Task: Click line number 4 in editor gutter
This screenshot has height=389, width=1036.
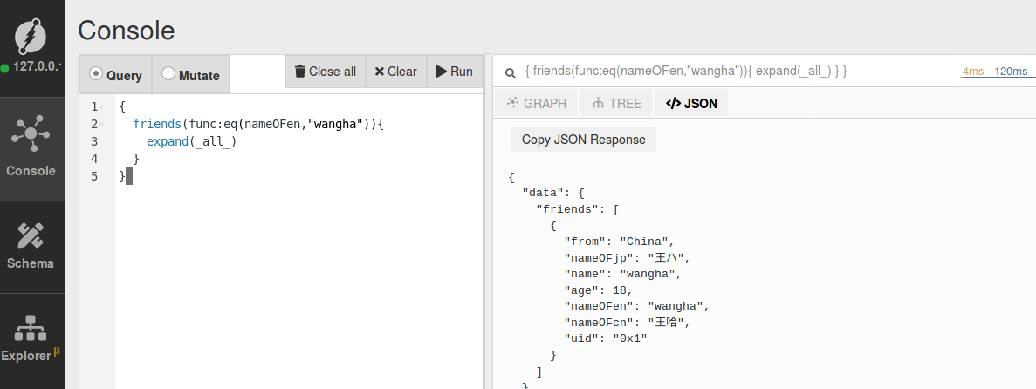Action: click(x=94, y=159)
